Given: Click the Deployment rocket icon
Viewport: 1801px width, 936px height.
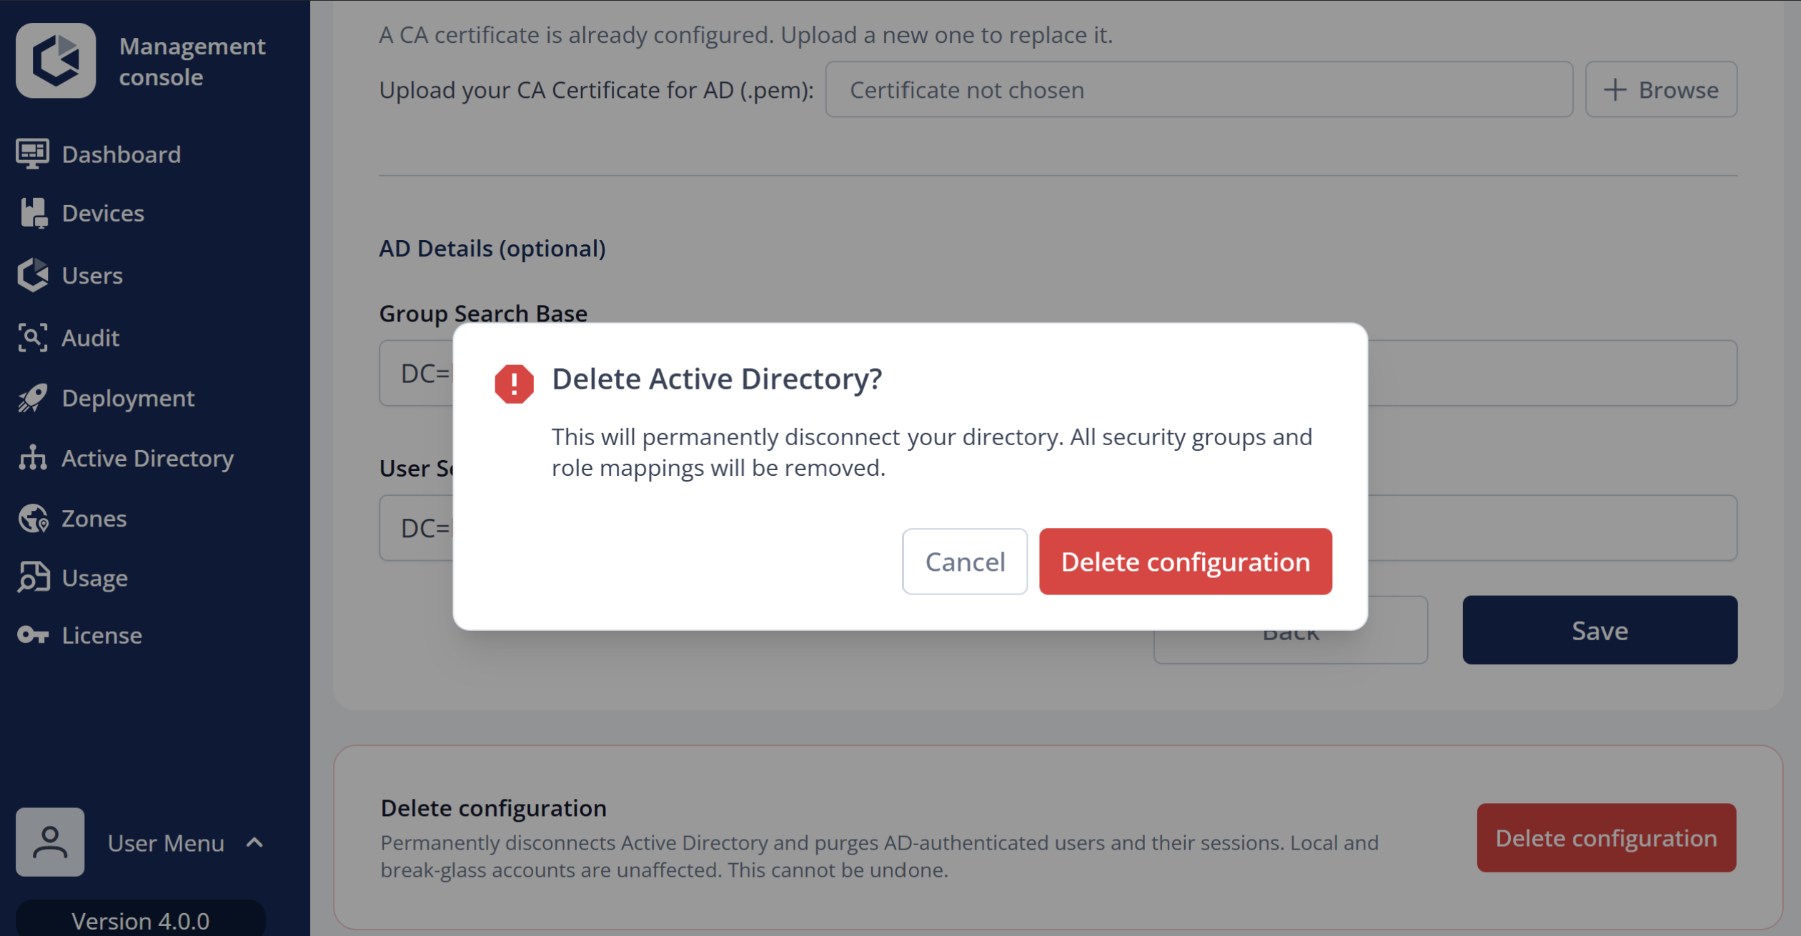Looking at the screenshot, I should coord(33,398).
